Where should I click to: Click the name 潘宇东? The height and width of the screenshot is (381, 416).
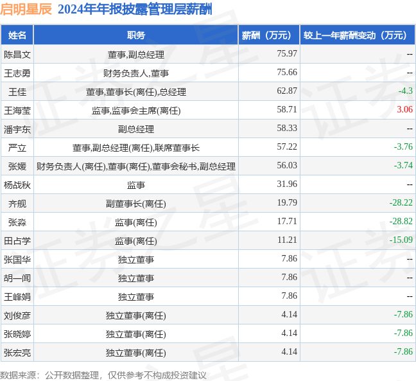point(17,129)
